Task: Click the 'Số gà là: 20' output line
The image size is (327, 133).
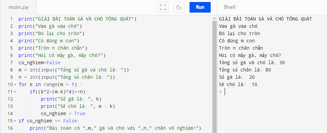Action: click(x=237, y=77)
